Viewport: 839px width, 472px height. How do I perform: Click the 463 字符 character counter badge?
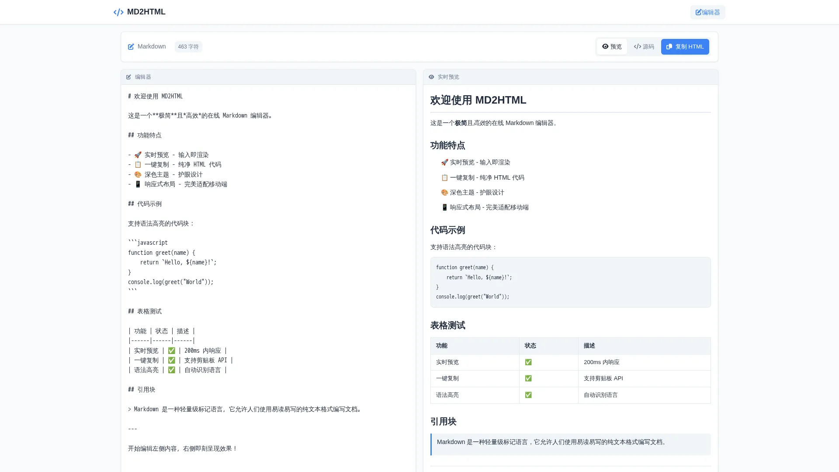click(188, 46)
